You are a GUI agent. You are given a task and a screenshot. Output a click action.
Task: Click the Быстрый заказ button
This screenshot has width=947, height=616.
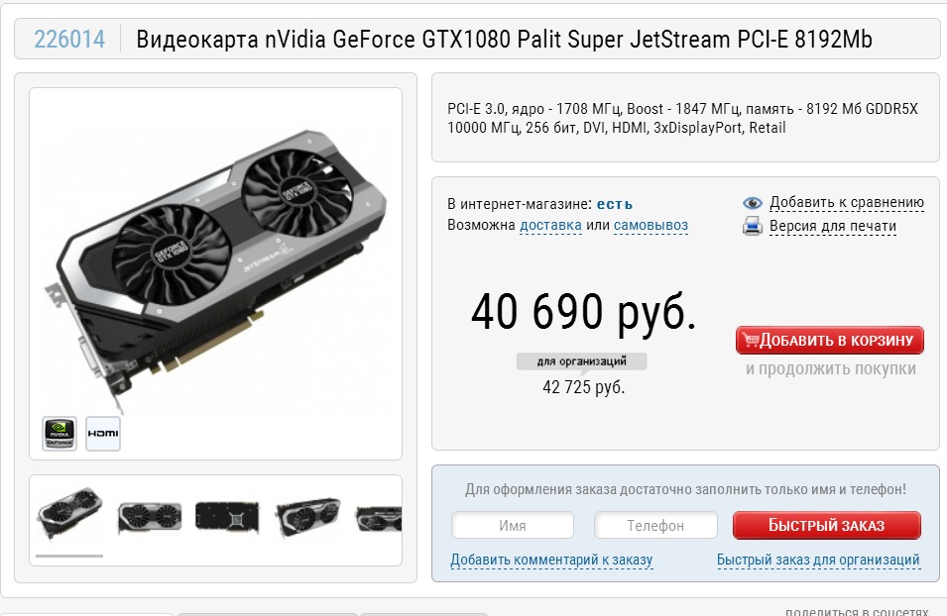[826, 525]
